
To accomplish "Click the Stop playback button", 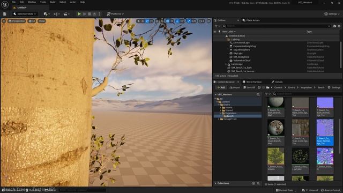I will 90,14.
